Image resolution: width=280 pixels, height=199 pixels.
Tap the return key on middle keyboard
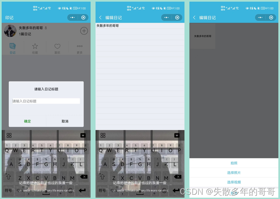pos(176,190)
